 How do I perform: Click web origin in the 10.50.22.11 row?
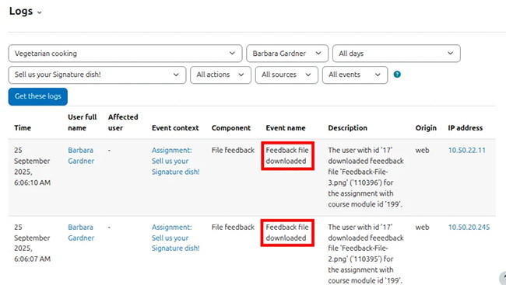(422, 151)
